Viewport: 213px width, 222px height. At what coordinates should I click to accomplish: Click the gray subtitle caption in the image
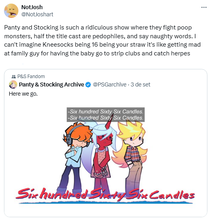click(106, 115)
